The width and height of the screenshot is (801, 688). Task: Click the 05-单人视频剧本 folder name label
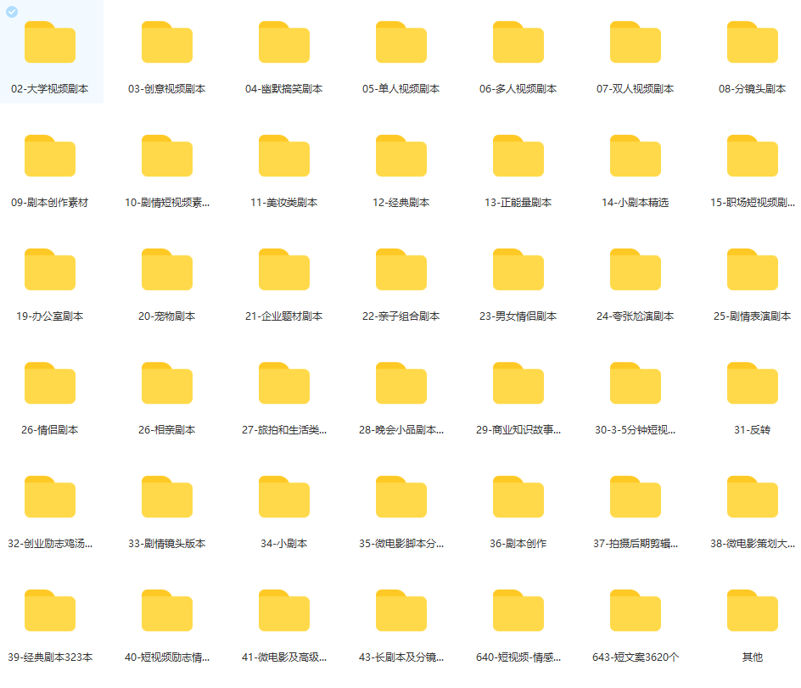point(401,89)
